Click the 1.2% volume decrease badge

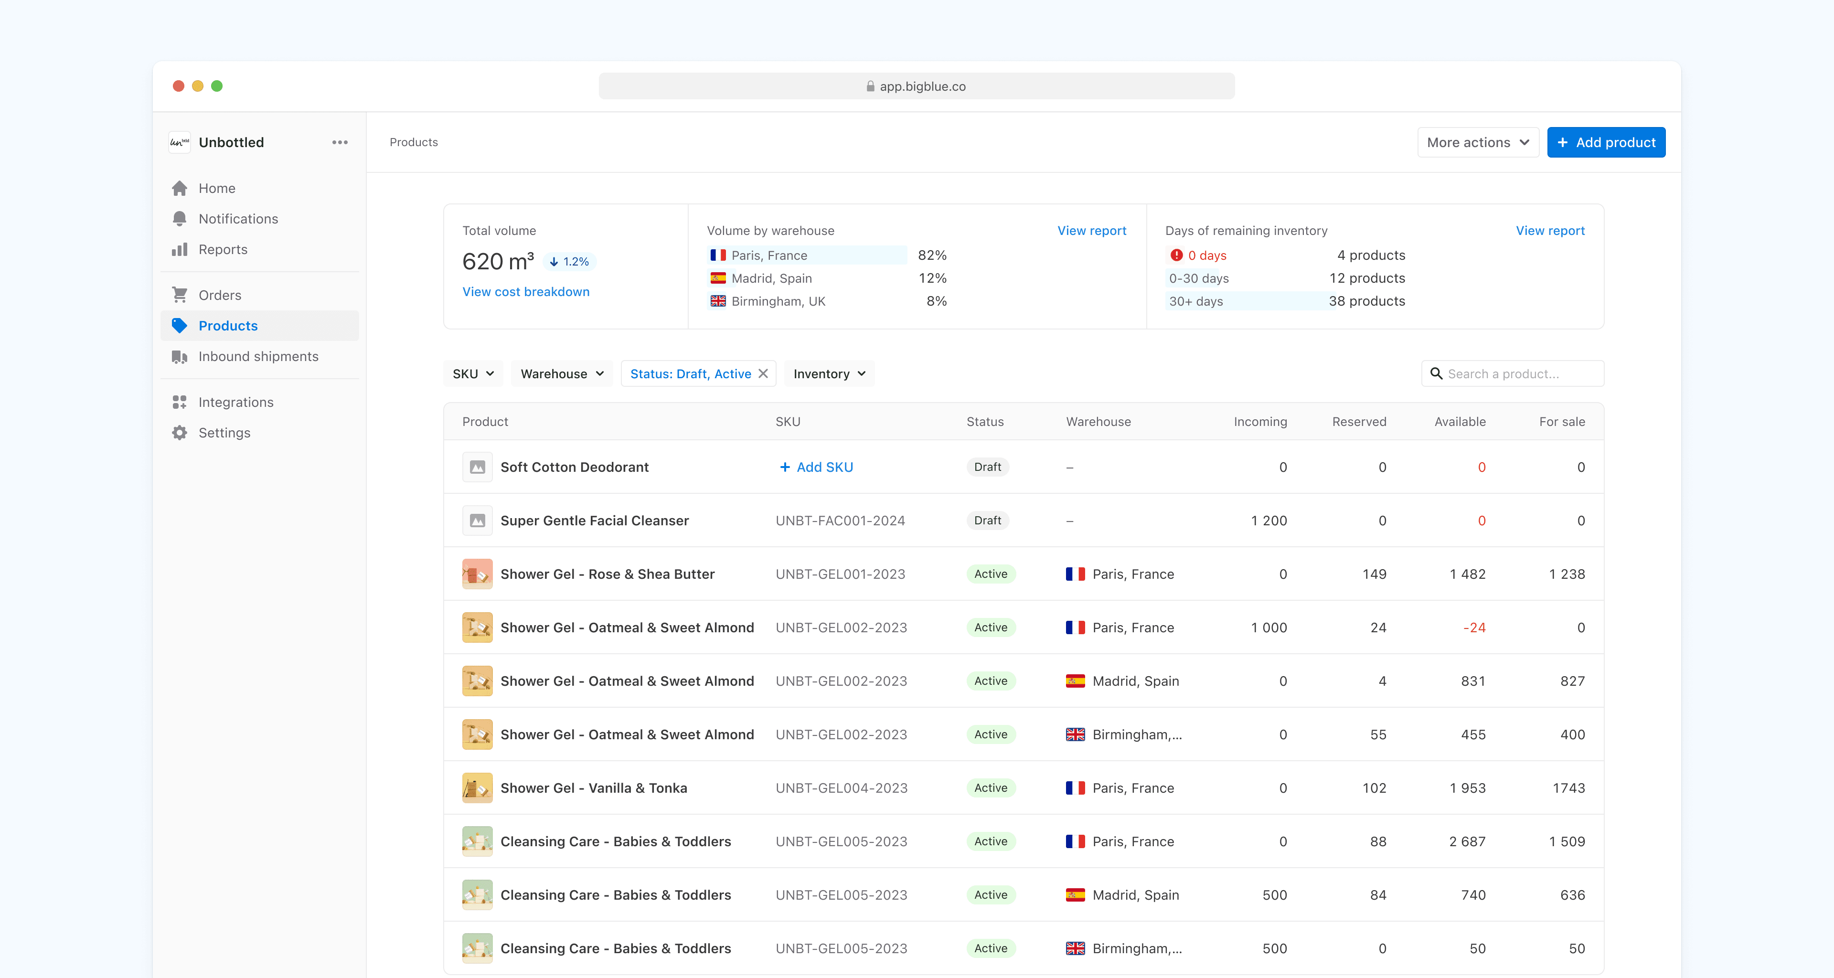570,262
